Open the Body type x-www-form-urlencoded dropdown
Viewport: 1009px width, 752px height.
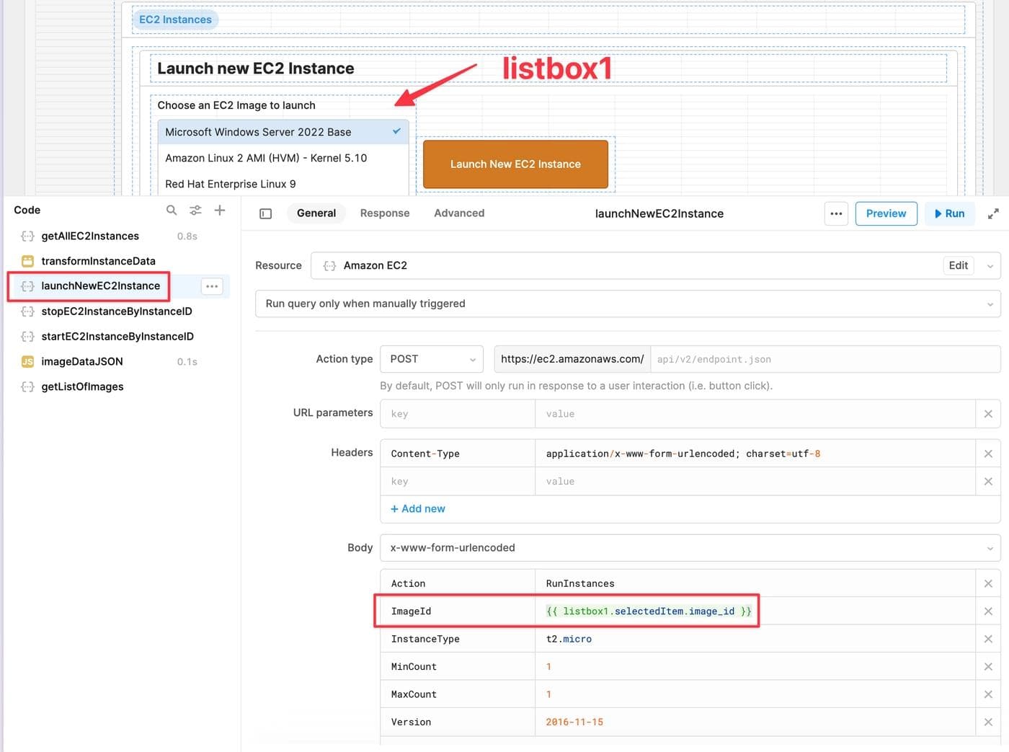(690, 547)
